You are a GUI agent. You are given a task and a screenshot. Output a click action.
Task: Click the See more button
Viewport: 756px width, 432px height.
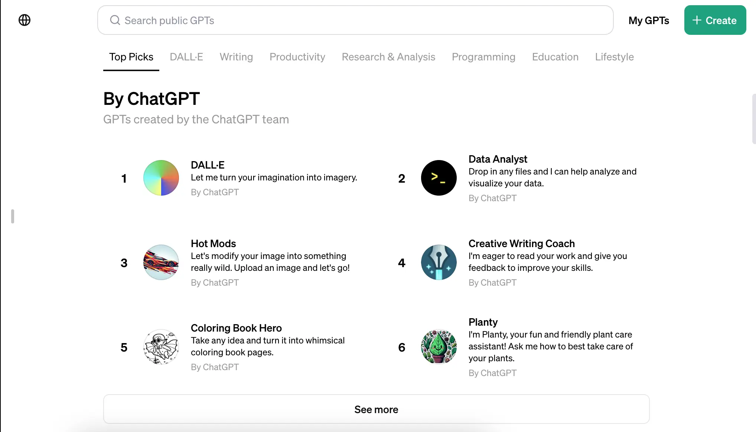376,409
